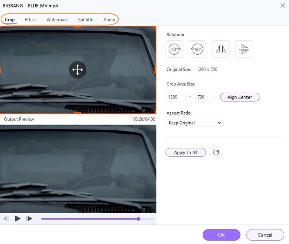Click the Rotation: label
289x244 pixels.
point(175,34)
